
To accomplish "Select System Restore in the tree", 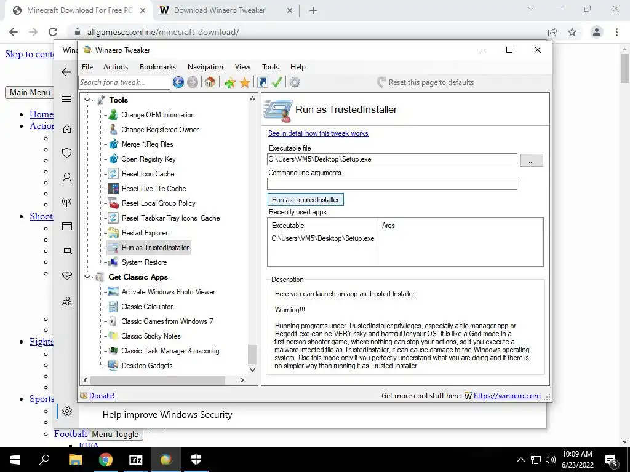I will pos(144,262).
